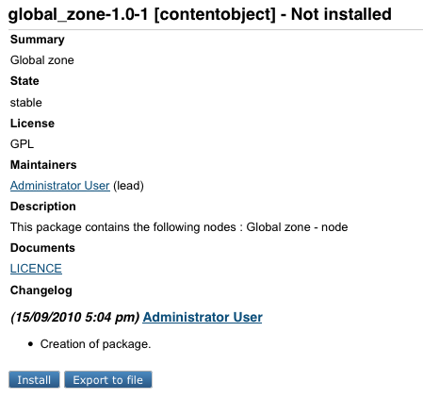Click the changelog date 15/09/2010 5:04 pm

tap(75, 317)
